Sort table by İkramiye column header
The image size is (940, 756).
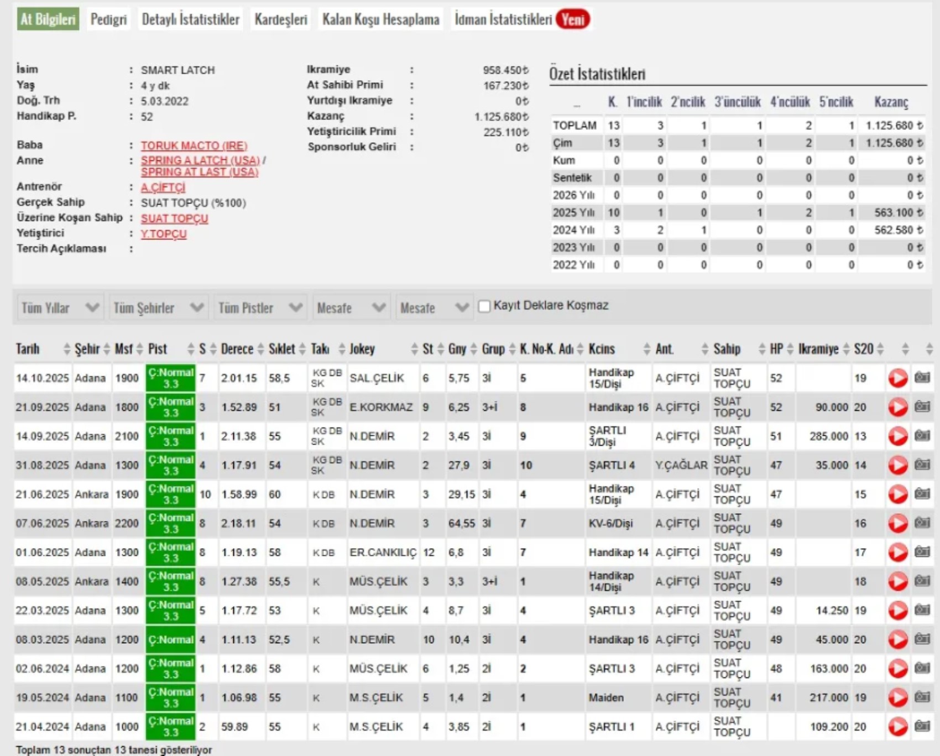818,349
